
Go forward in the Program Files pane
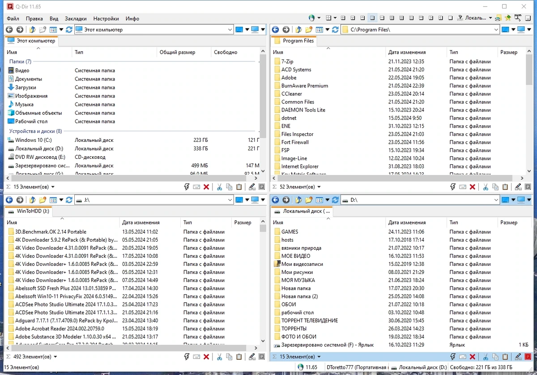pyautogui.click(x=286, y=30)
